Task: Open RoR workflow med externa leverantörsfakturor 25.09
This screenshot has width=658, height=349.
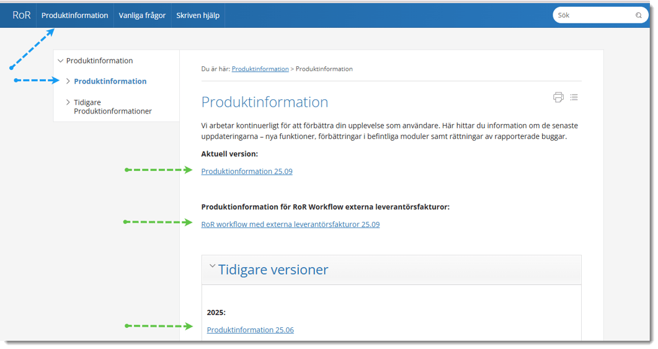Action: (x=290, y=224)
